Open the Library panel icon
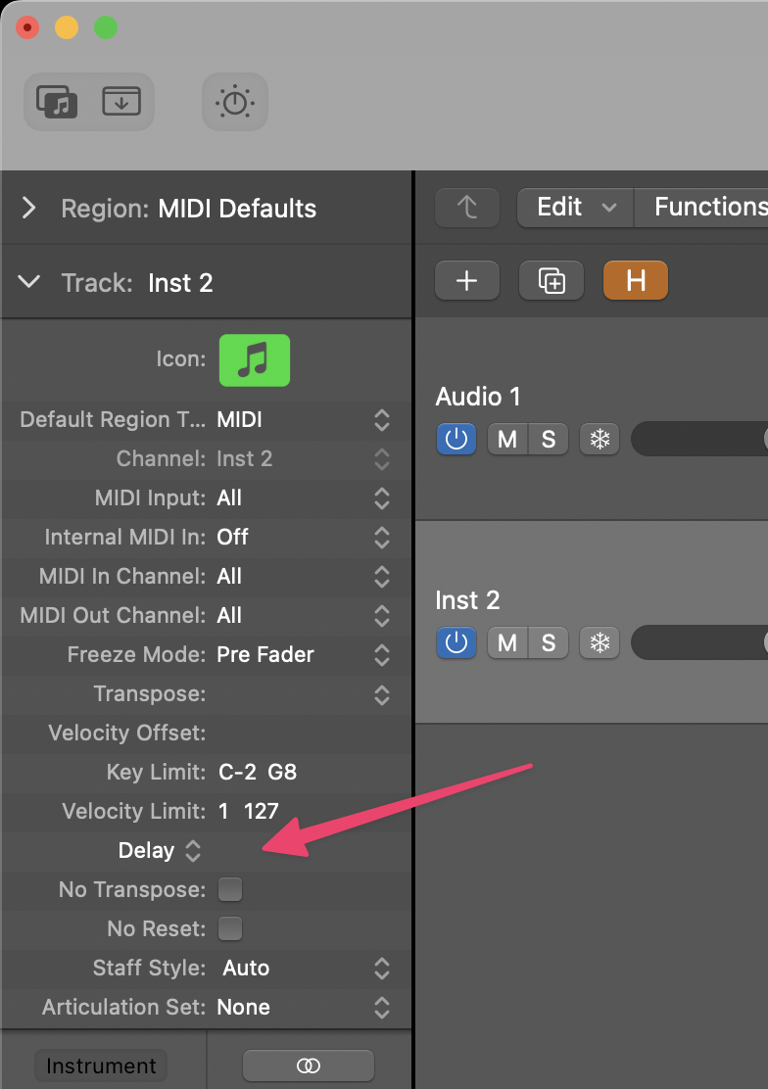This screenshot has width=768, height=1089. coord(57,101)
